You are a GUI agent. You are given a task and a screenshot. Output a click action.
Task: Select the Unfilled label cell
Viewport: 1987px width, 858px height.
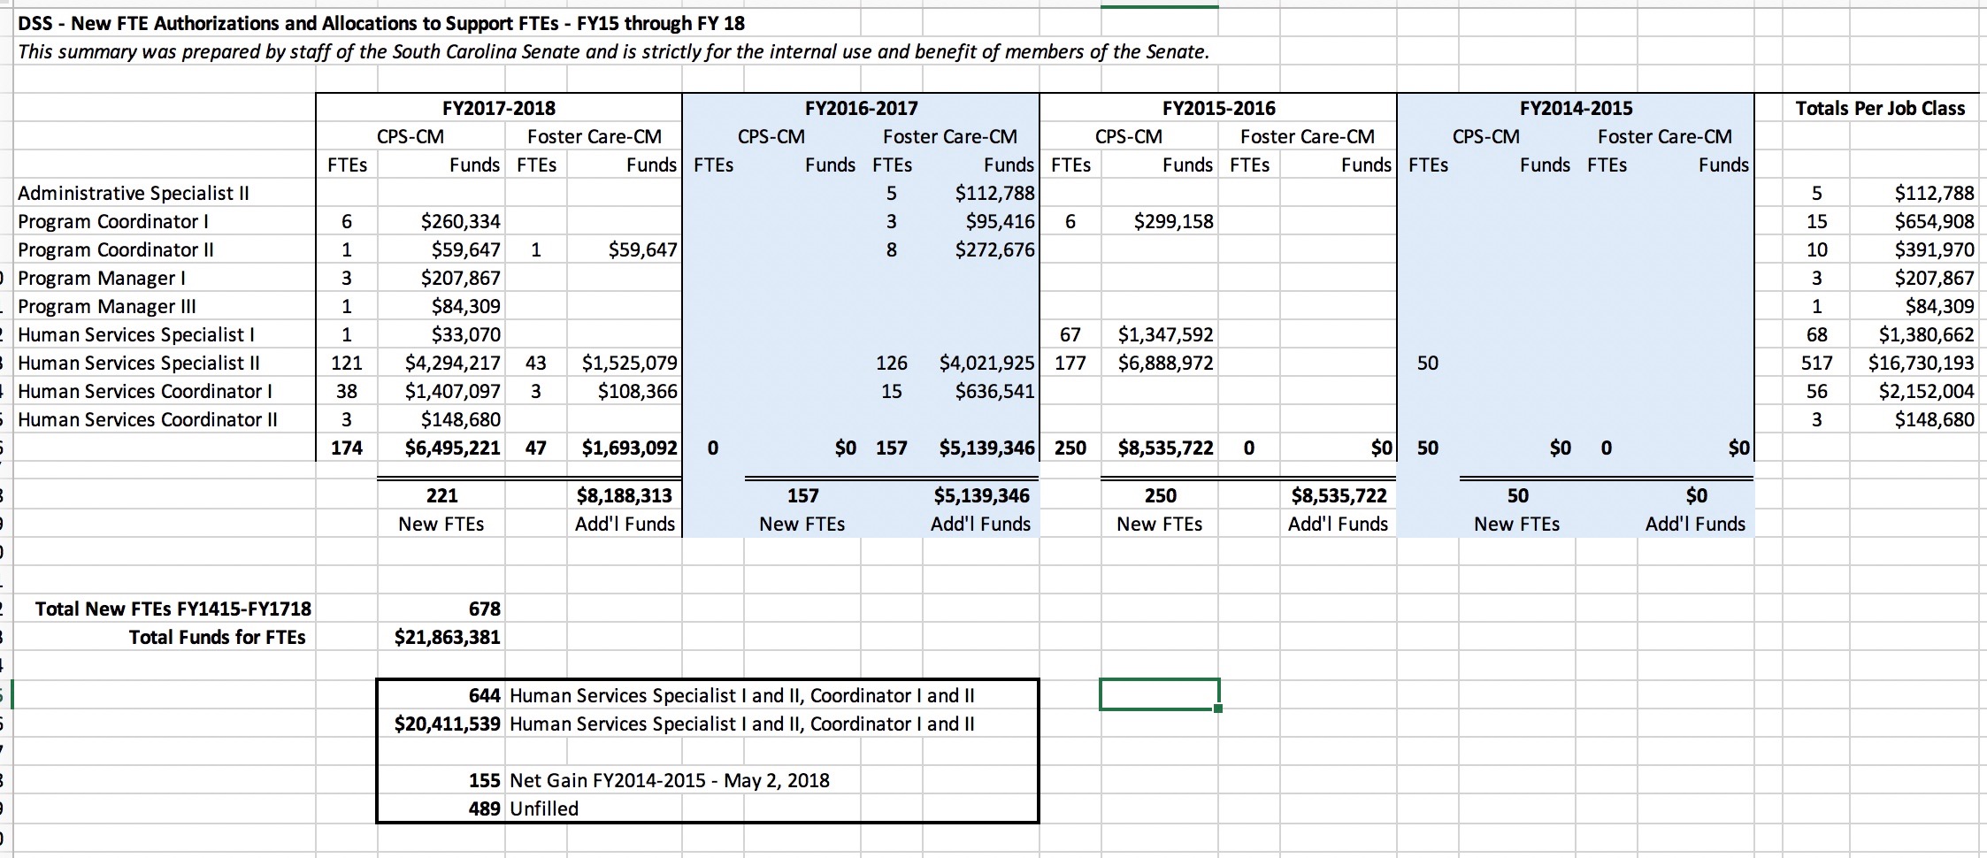coord(544,808)
